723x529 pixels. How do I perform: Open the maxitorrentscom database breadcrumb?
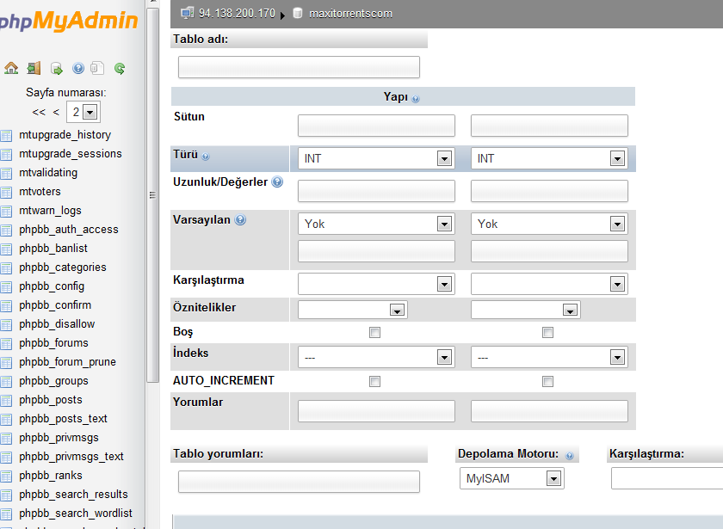click(x=350, y=14)
